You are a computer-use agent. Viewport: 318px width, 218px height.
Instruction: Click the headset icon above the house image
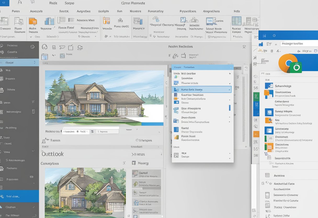coord(45,47)
